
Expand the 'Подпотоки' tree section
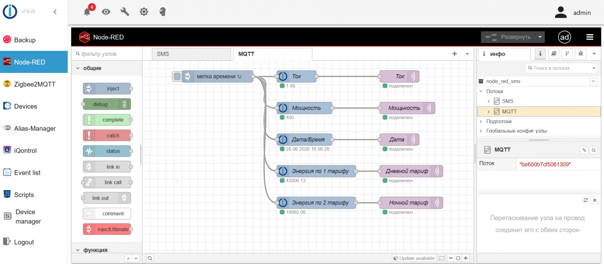(481, 121)
